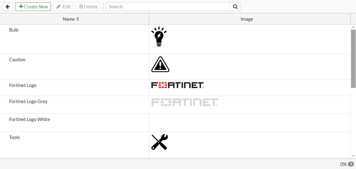Click the scrollbar up arrow

tap(353, 27)
